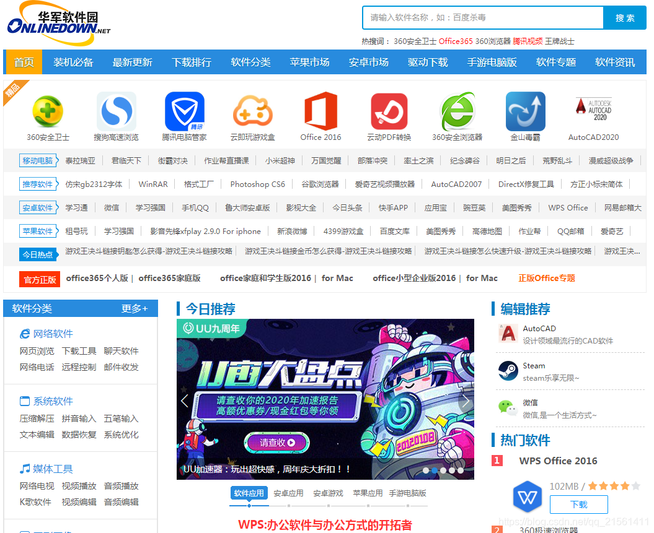The image size is (654, 533).
Task: Open the 金山毒霸 icon
Action: (525, 111)
